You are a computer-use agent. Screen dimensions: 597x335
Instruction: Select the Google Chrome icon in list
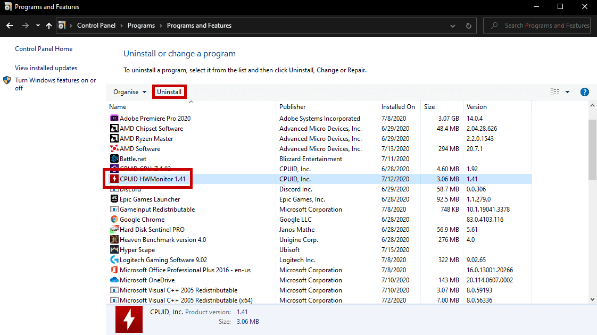coord(114,220)
